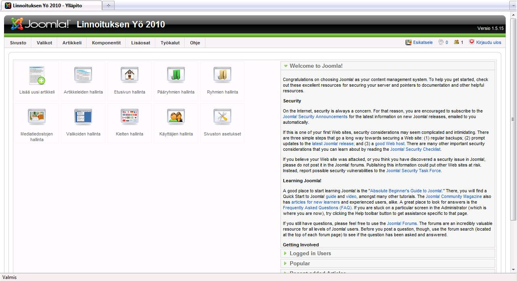517x281 pixels.
Task: Open the Lisäosat menu
Action: 140,43
